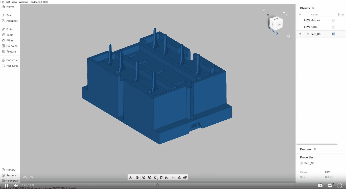Viewport: 346px width, 189px height.
Task: Open the Editor tool
Action: [x=8, y=29]
